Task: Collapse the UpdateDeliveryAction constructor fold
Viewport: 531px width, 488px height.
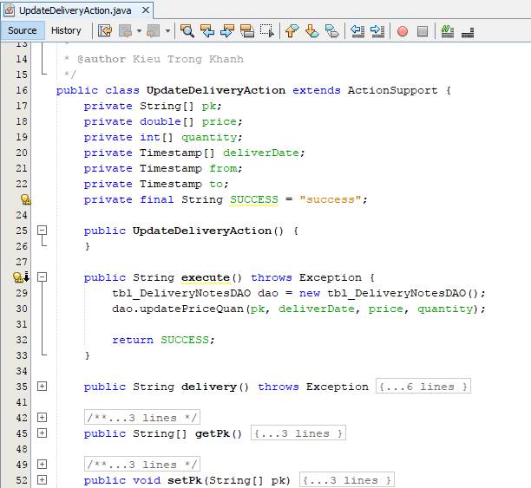Action: click(x=42, y=231)
